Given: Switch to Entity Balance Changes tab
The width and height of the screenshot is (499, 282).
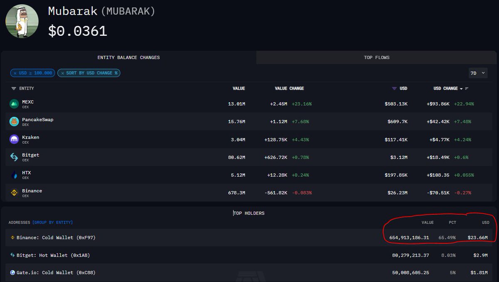Looking at the screenshot, I should click(x=128, y=57).
